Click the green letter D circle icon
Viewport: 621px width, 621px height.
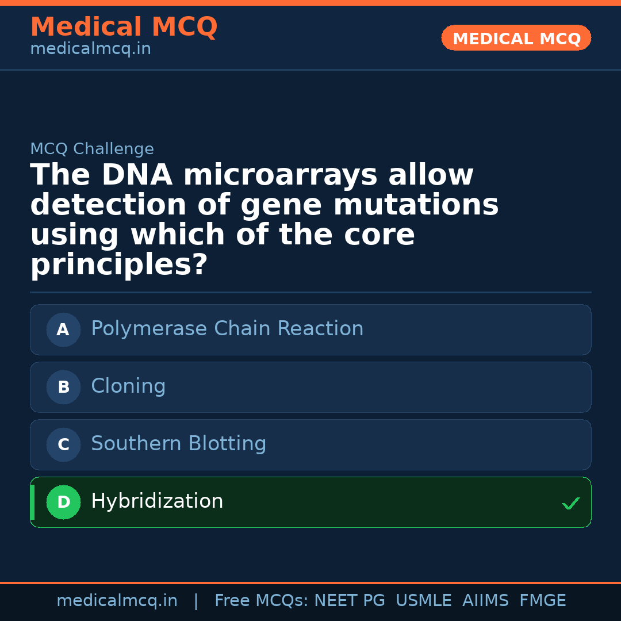click(x=63, y=502)
